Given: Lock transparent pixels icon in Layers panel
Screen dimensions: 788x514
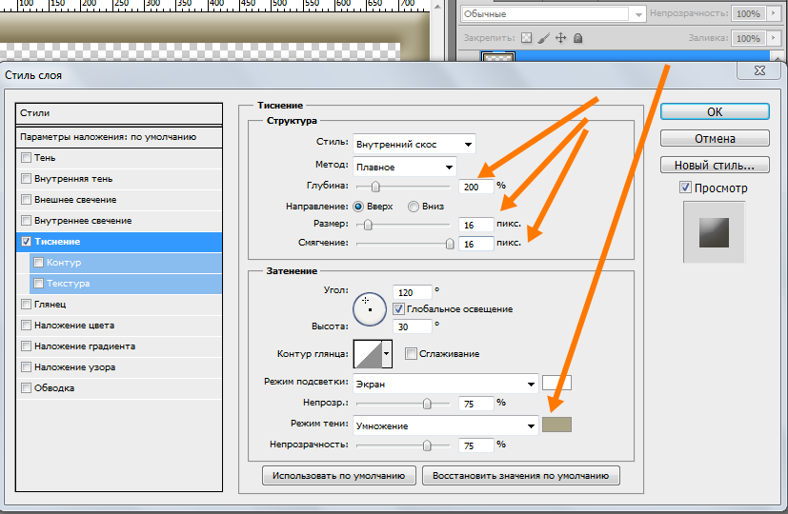Looking at the screenshot, I should pos(526,38).
